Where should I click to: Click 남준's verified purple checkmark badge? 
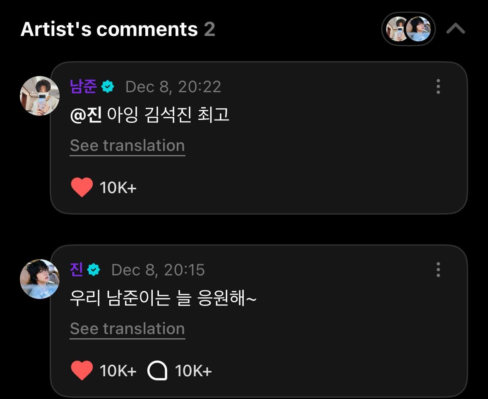108,87
